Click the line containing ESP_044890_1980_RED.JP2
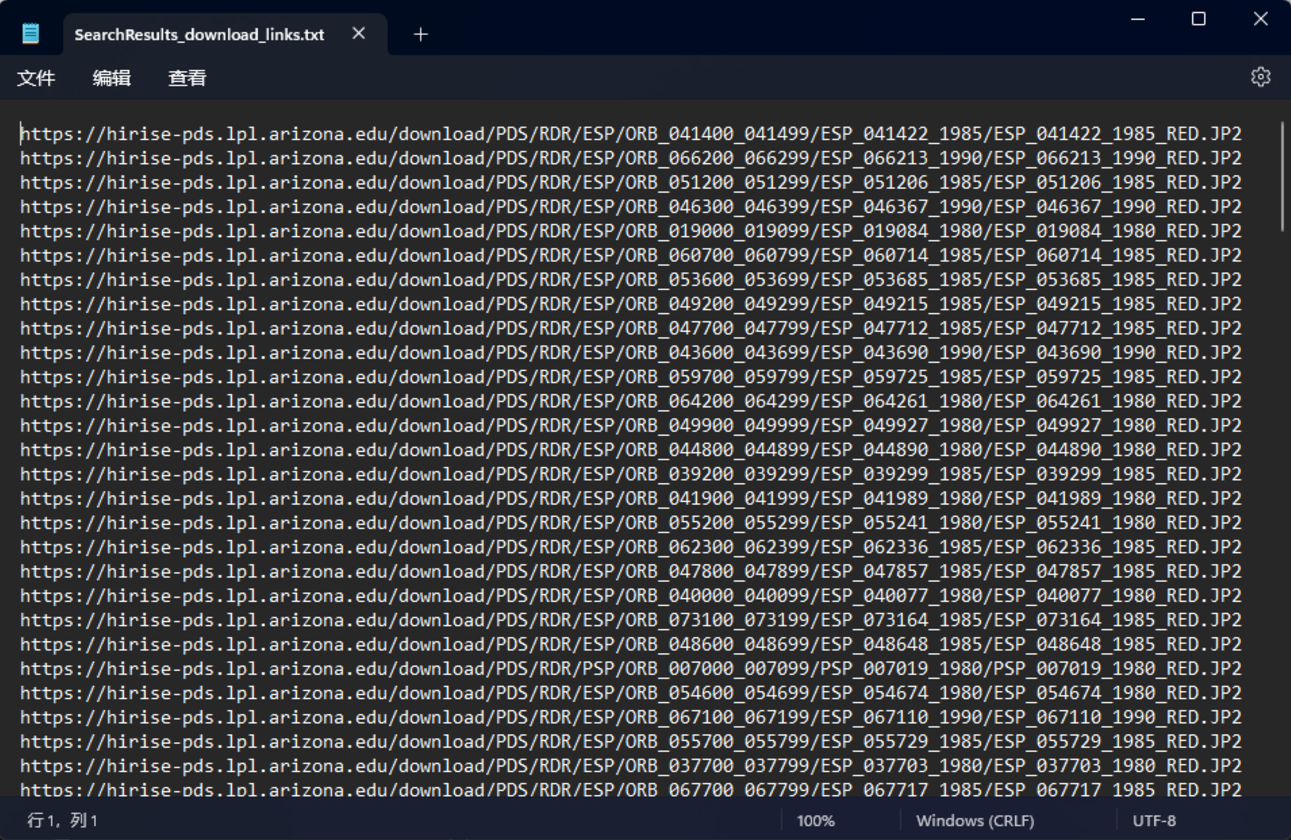This screenshot has height=840, width=1291. tap(631, 450)
